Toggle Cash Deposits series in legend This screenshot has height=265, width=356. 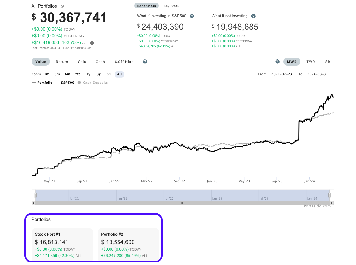pyautogui.click(x=93, y=83)
